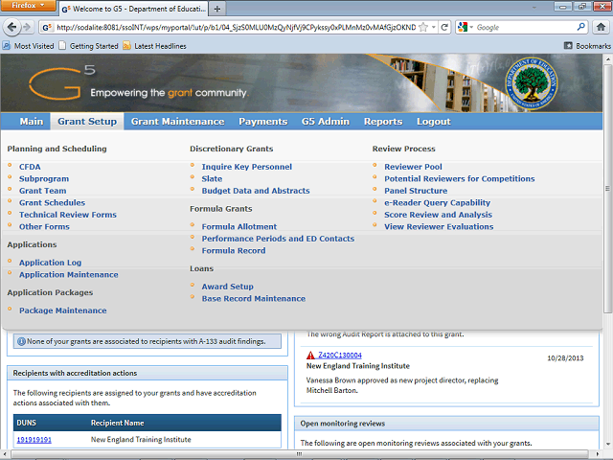
Task: Open the Award Setup link
Action: pos(227,287)
